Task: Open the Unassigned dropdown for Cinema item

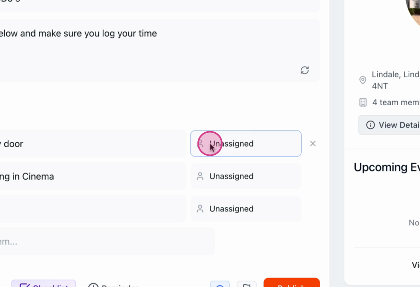Action: [246, 176]
